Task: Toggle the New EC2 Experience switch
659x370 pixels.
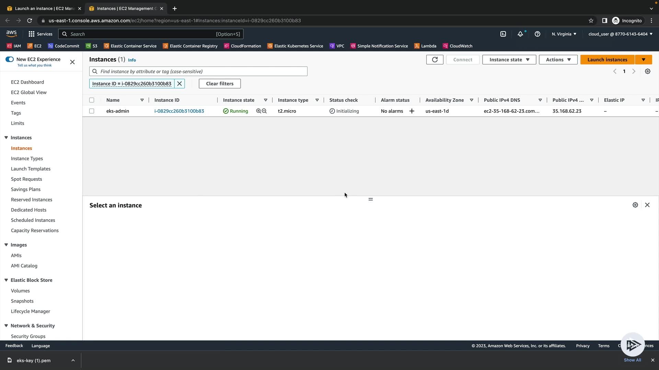Action: [10, 59]
